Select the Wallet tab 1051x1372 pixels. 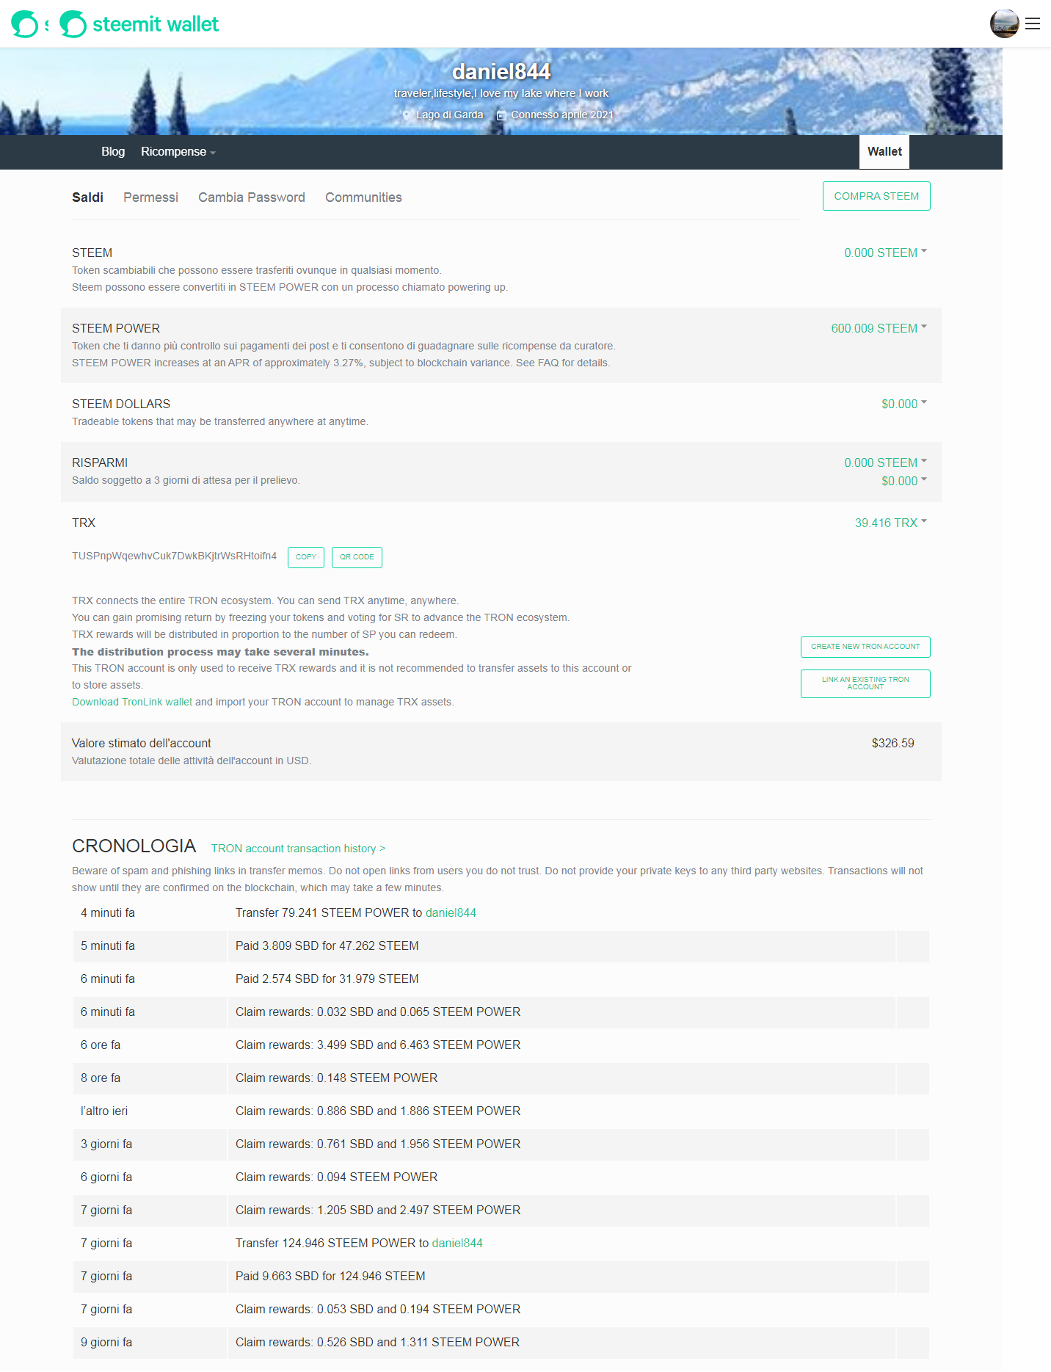[x=884, y=152]
